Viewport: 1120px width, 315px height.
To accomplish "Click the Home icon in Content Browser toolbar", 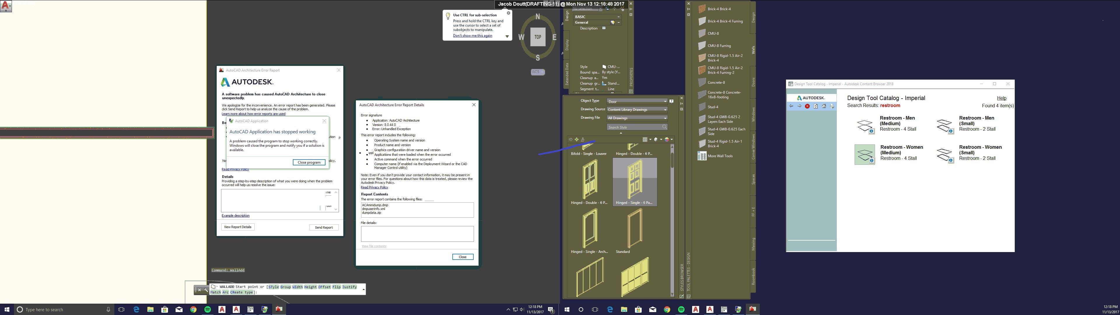I will tap(824, 106).
